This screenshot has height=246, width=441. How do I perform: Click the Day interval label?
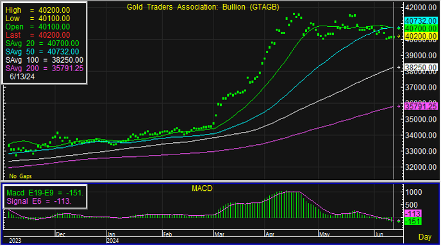coord(425,237)
